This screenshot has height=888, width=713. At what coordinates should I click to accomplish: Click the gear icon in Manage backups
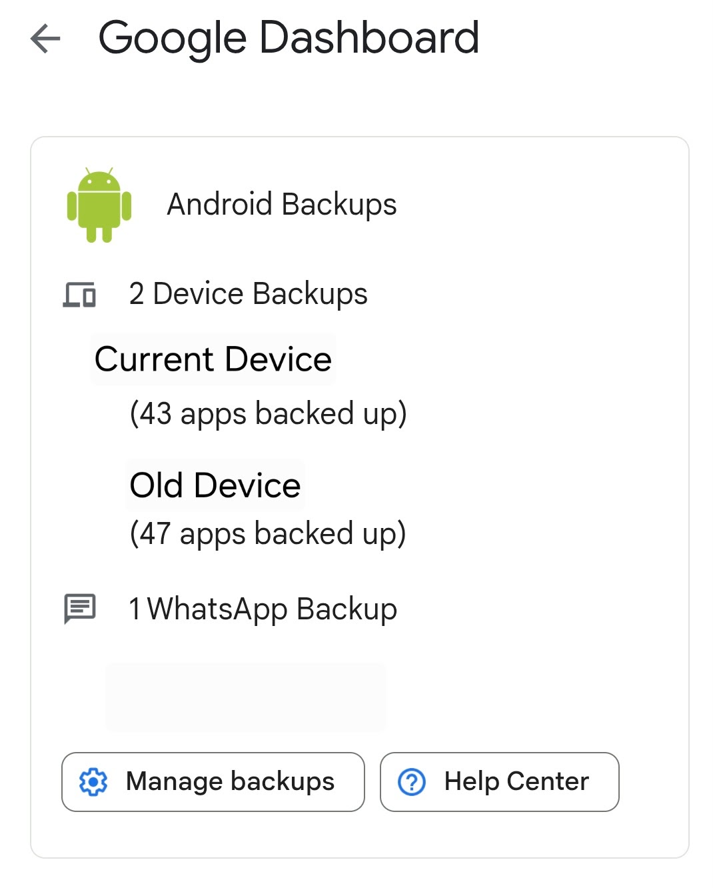pyautogui.click(x=93, y=781)
